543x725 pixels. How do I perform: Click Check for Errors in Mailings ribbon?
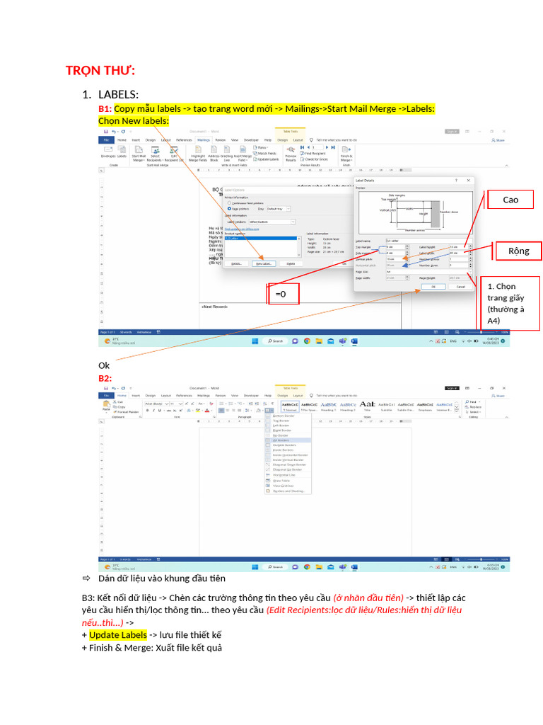314,159
